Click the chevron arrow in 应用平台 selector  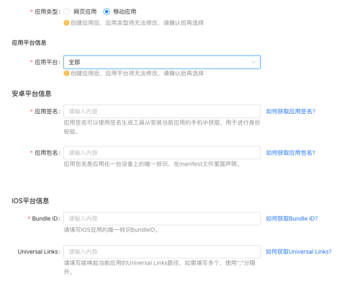coord(253,62)
